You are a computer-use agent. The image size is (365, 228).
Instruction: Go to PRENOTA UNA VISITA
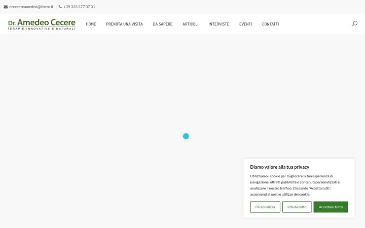(124, 24)
